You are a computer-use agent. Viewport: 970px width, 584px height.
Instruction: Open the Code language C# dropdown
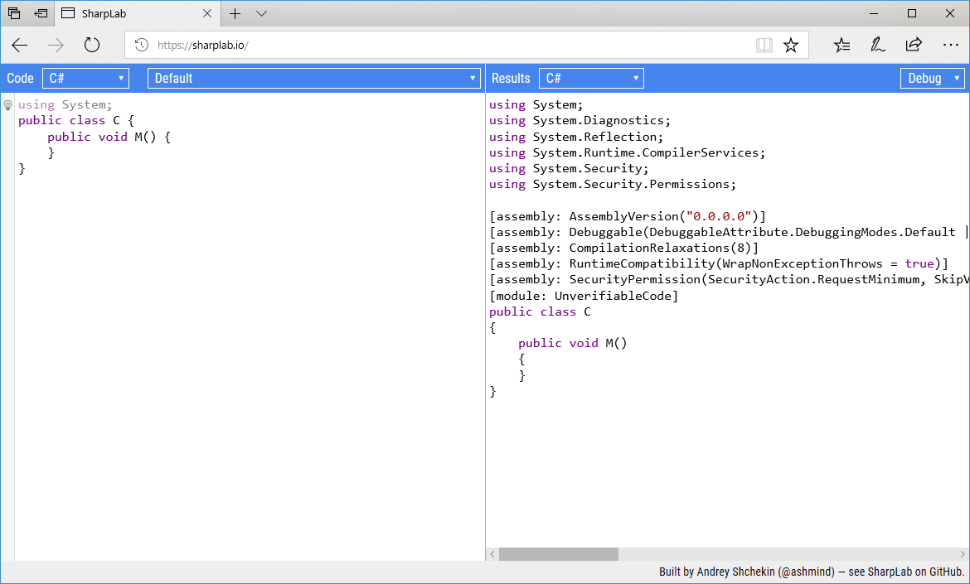pos(85,78)
